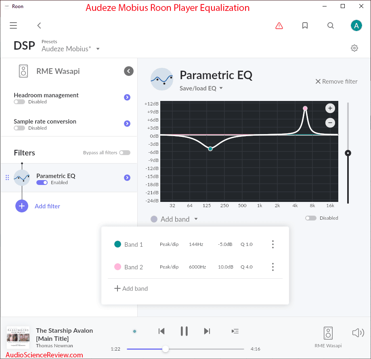Disable the Parametric EQ enabled switch
The image size is (371, 359).
click(x=42, y=183)
